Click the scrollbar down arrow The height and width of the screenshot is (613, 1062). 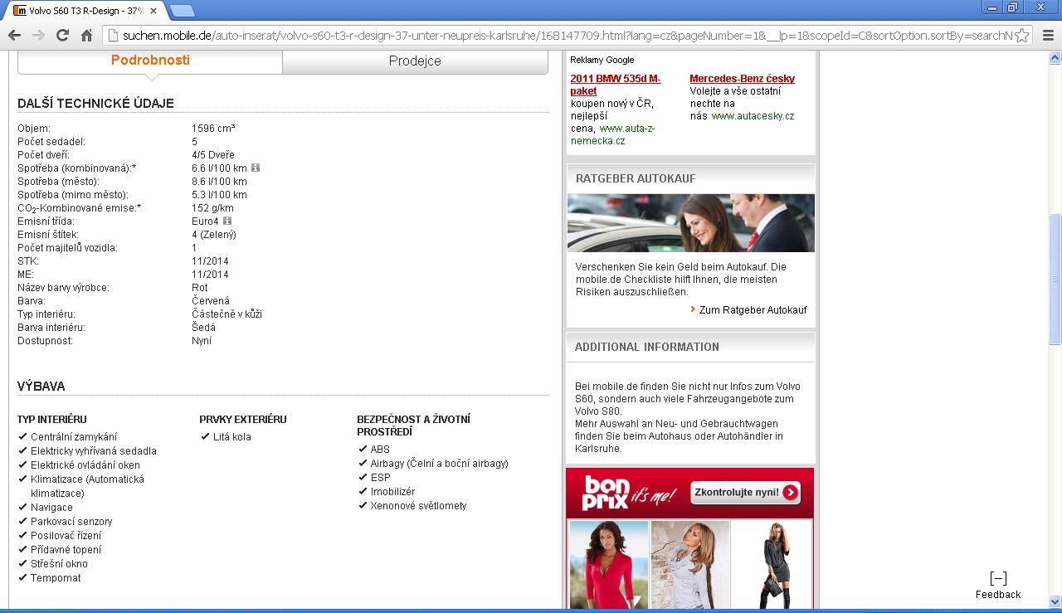point(1055,601)
